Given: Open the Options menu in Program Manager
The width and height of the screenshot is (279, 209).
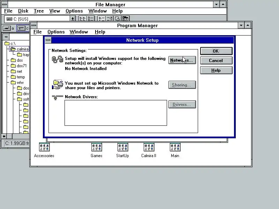Looking at the screenshot, I should (x=56, y=32).
